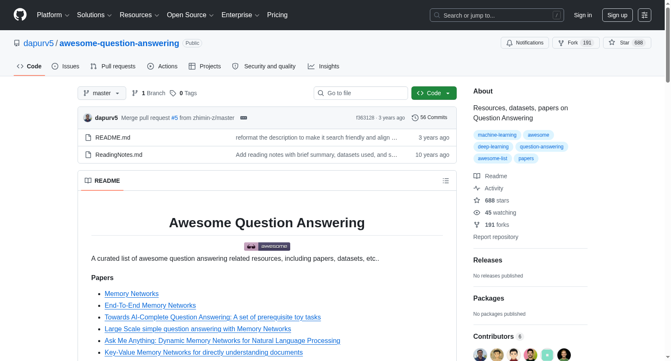671x361 pixels.
Task: View the 0 Tags link
Action: [184, 93]
